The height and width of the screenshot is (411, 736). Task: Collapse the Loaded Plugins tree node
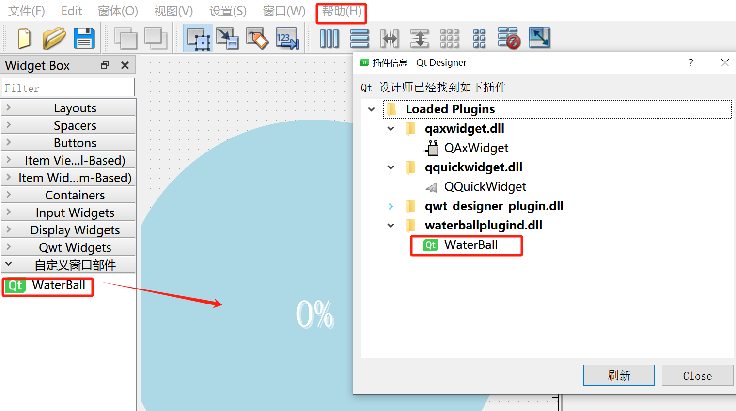(372, 109)
